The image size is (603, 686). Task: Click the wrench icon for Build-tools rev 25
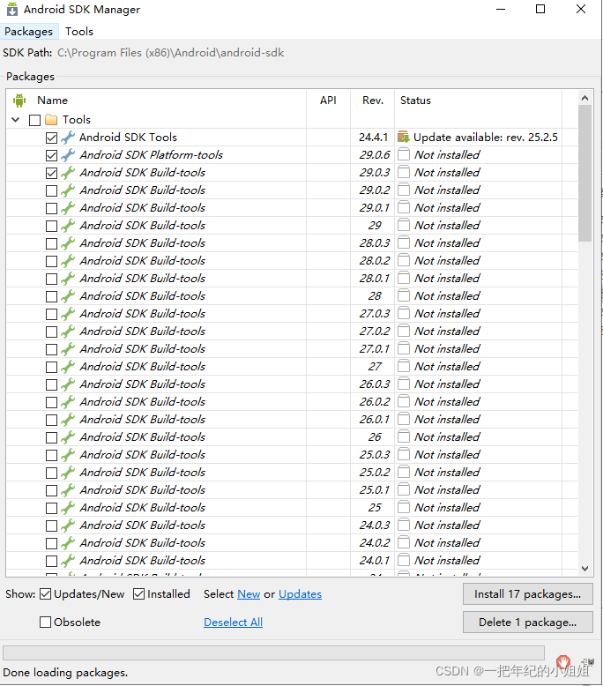pyautogui.click(x=68, y=508)
